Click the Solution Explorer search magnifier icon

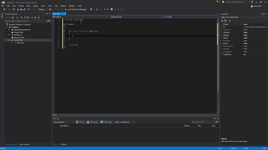tap(48, 21)
